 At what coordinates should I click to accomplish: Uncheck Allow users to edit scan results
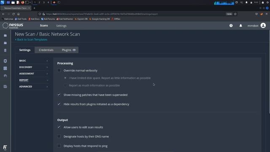(x=59, y=127)
